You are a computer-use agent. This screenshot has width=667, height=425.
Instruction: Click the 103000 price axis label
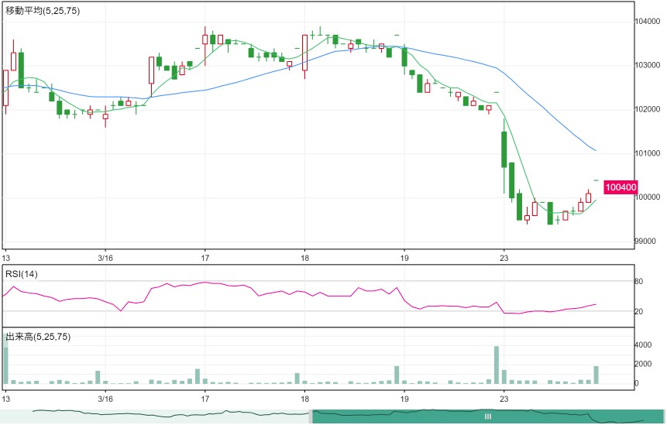(x=648, y=66)
